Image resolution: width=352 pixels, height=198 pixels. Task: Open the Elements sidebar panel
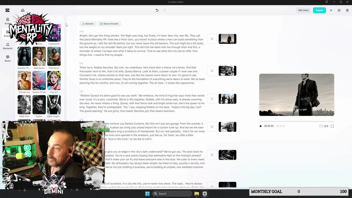coord(7,46)
